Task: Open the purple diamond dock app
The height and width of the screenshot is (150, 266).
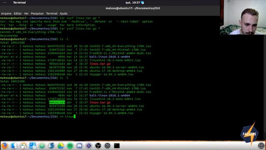Action: [x=89, y=145]
